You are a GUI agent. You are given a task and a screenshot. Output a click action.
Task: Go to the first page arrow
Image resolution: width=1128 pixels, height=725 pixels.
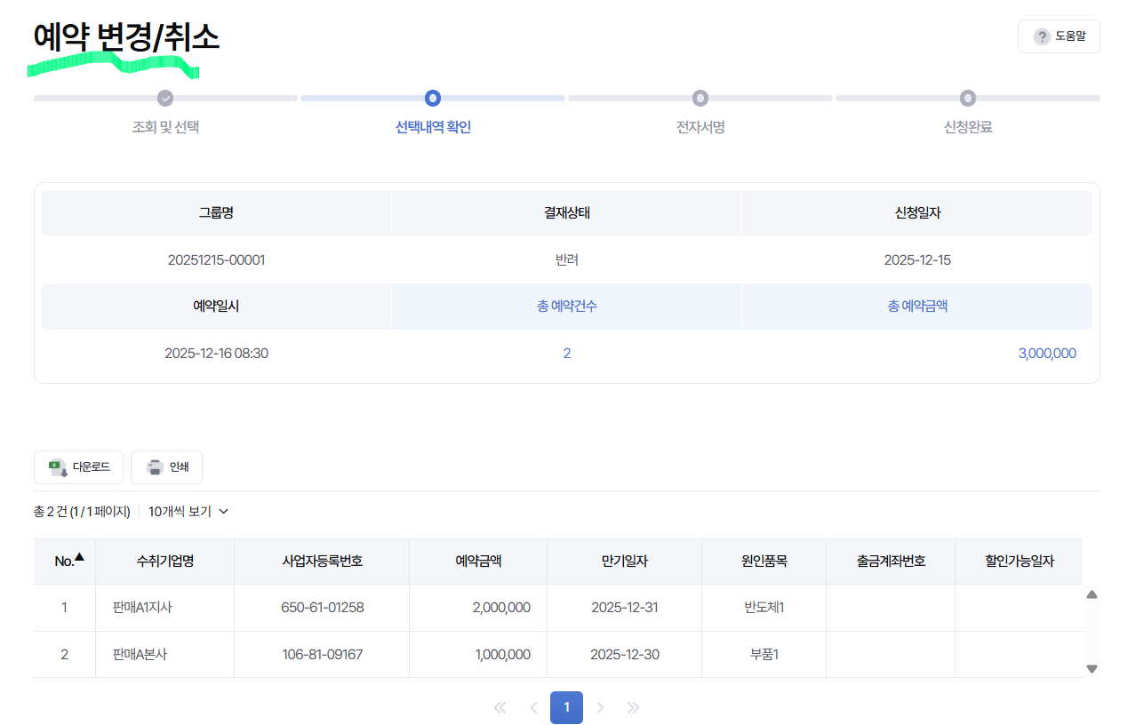(x=500, y=708)
